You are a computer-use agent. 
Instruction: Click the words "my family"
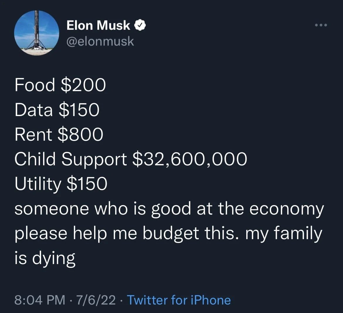[x=283, y=234]
